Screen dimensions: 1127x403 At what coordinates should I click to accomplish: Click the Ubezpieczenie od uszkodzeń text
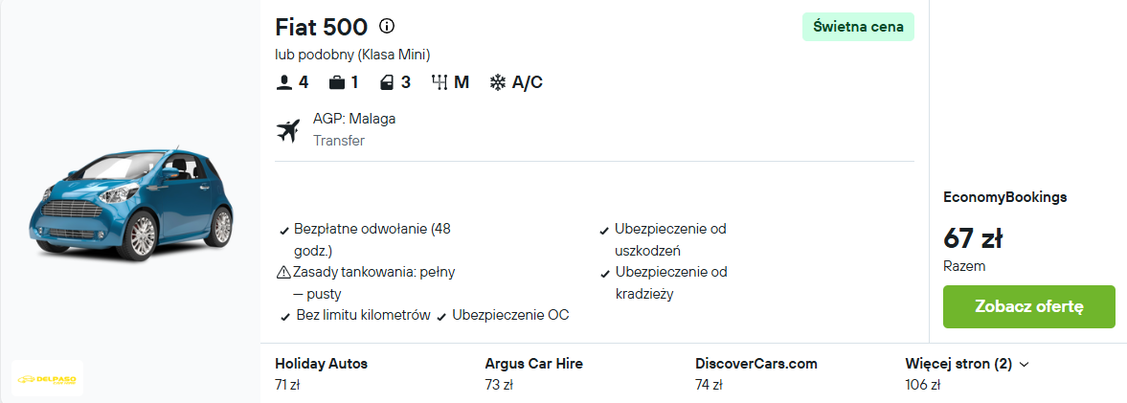pos(670,240)
